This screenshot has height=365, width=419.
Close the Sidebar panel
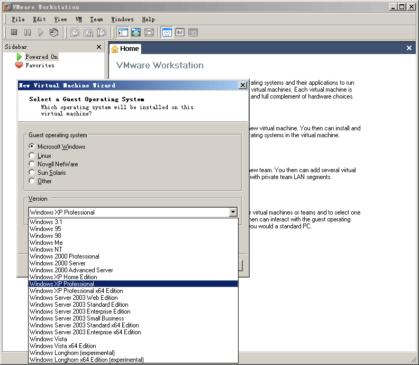(99, 47)
